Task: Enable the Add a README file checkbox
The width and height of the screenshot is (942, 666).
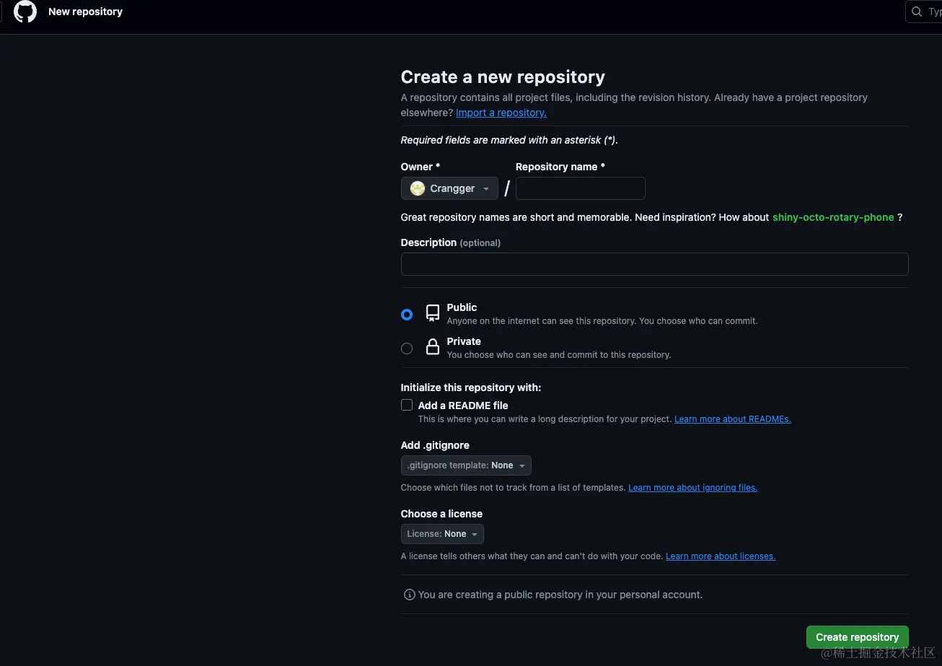Action: click(407, 405)
